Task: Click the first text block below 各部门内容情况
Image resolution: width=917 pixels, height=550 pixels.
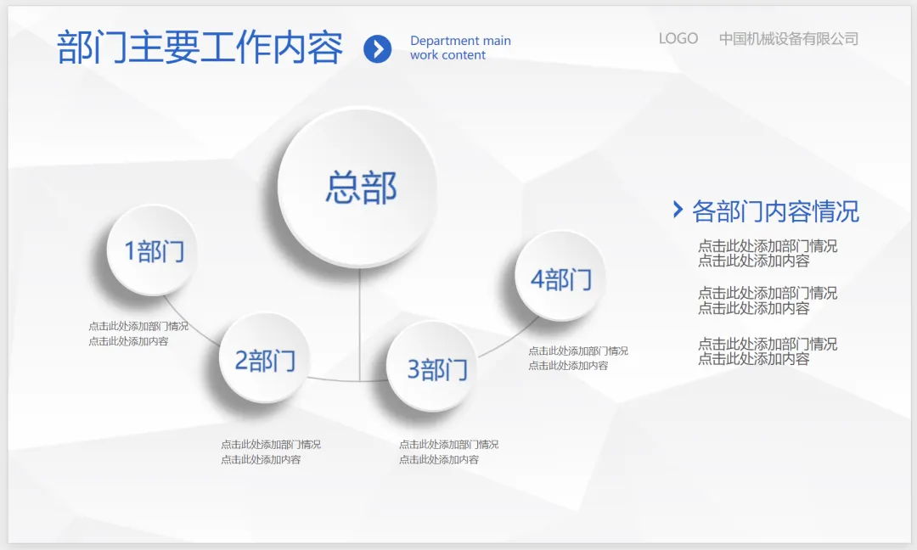Action: [x=768, y=253]
